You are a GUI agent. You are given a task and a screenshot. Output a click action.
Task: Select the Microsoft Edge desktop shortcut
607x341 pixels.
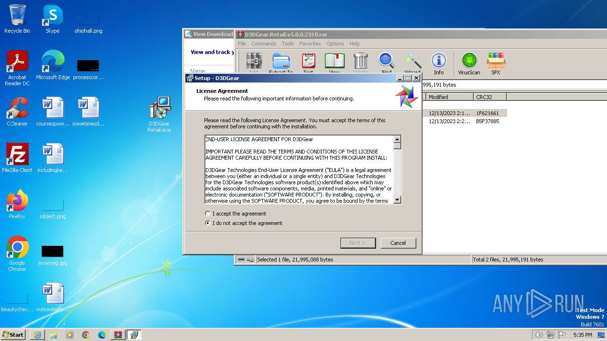click(53, 65)
